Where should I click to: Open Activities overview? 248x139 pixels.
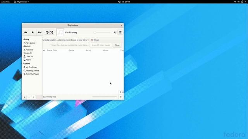tap(5, 2)
